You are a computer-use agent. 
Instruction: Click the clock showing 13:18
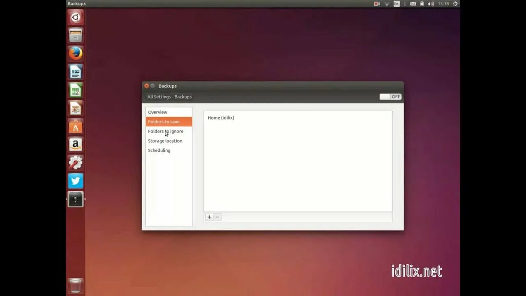(x=443, y=4)
